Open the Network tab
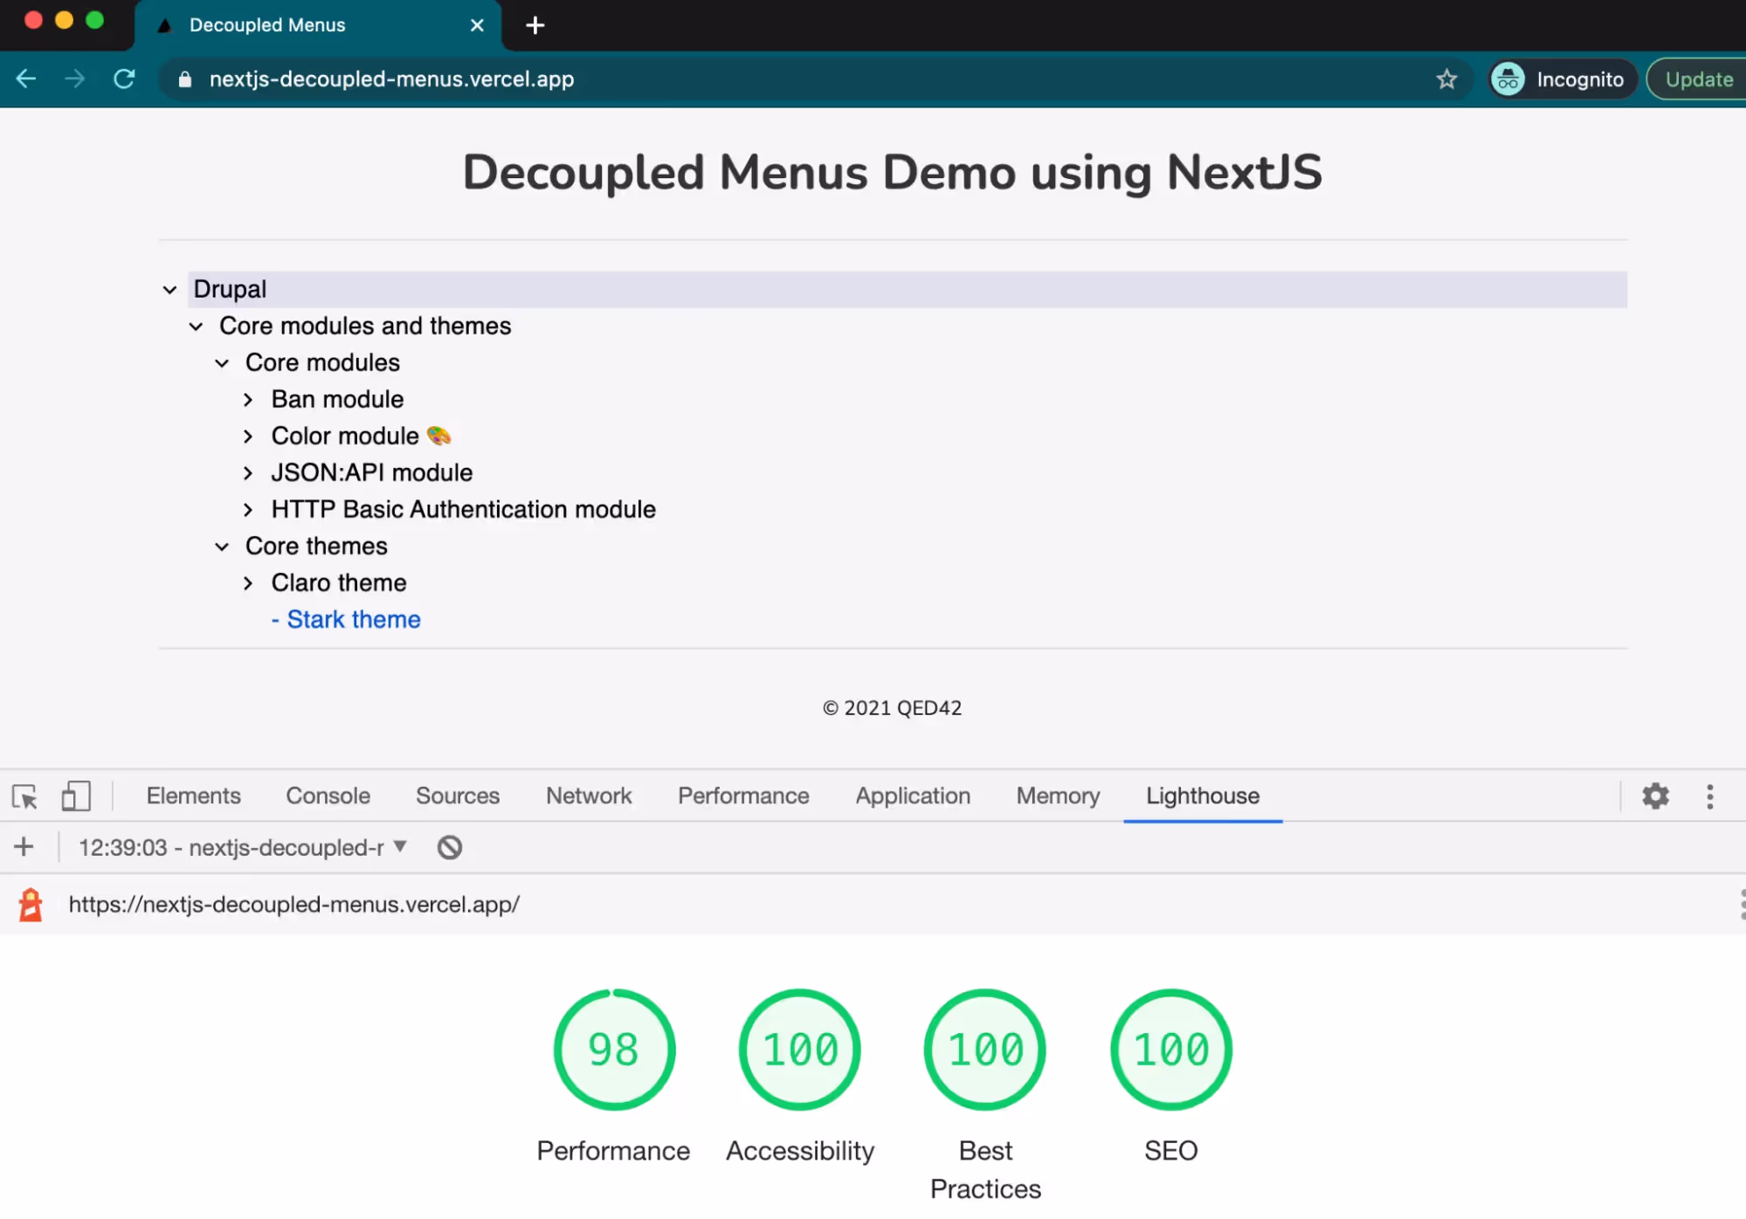This screenshot has width=1746, height=1219. pyautogui.click(x=589, y=796)
